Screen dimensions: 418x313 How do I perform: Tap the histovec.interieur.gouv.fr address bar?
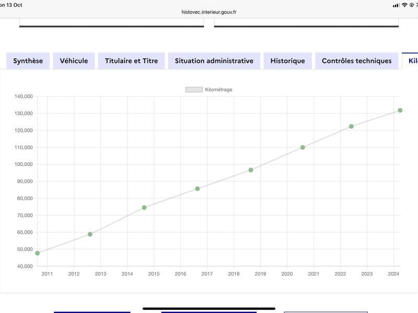click(x=209, y=12)
